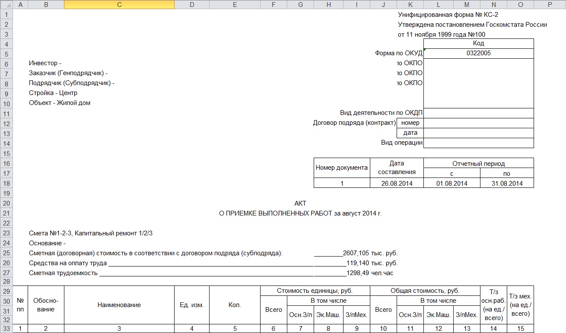
Task: Click the 'Вид операции' label
Action: 402,143
